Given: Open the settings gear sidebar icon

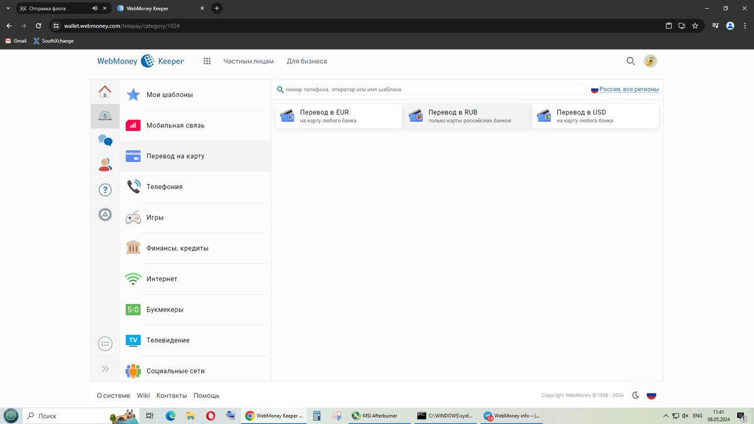Looking at the screenshot, I should pos(105,215).
